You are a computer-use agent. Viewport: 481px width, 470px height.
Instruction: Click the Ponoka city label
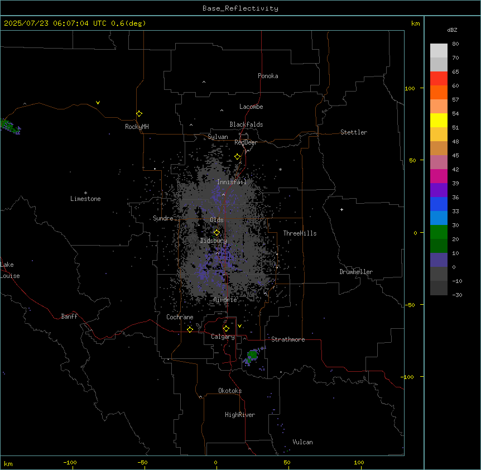pos(268,76)
